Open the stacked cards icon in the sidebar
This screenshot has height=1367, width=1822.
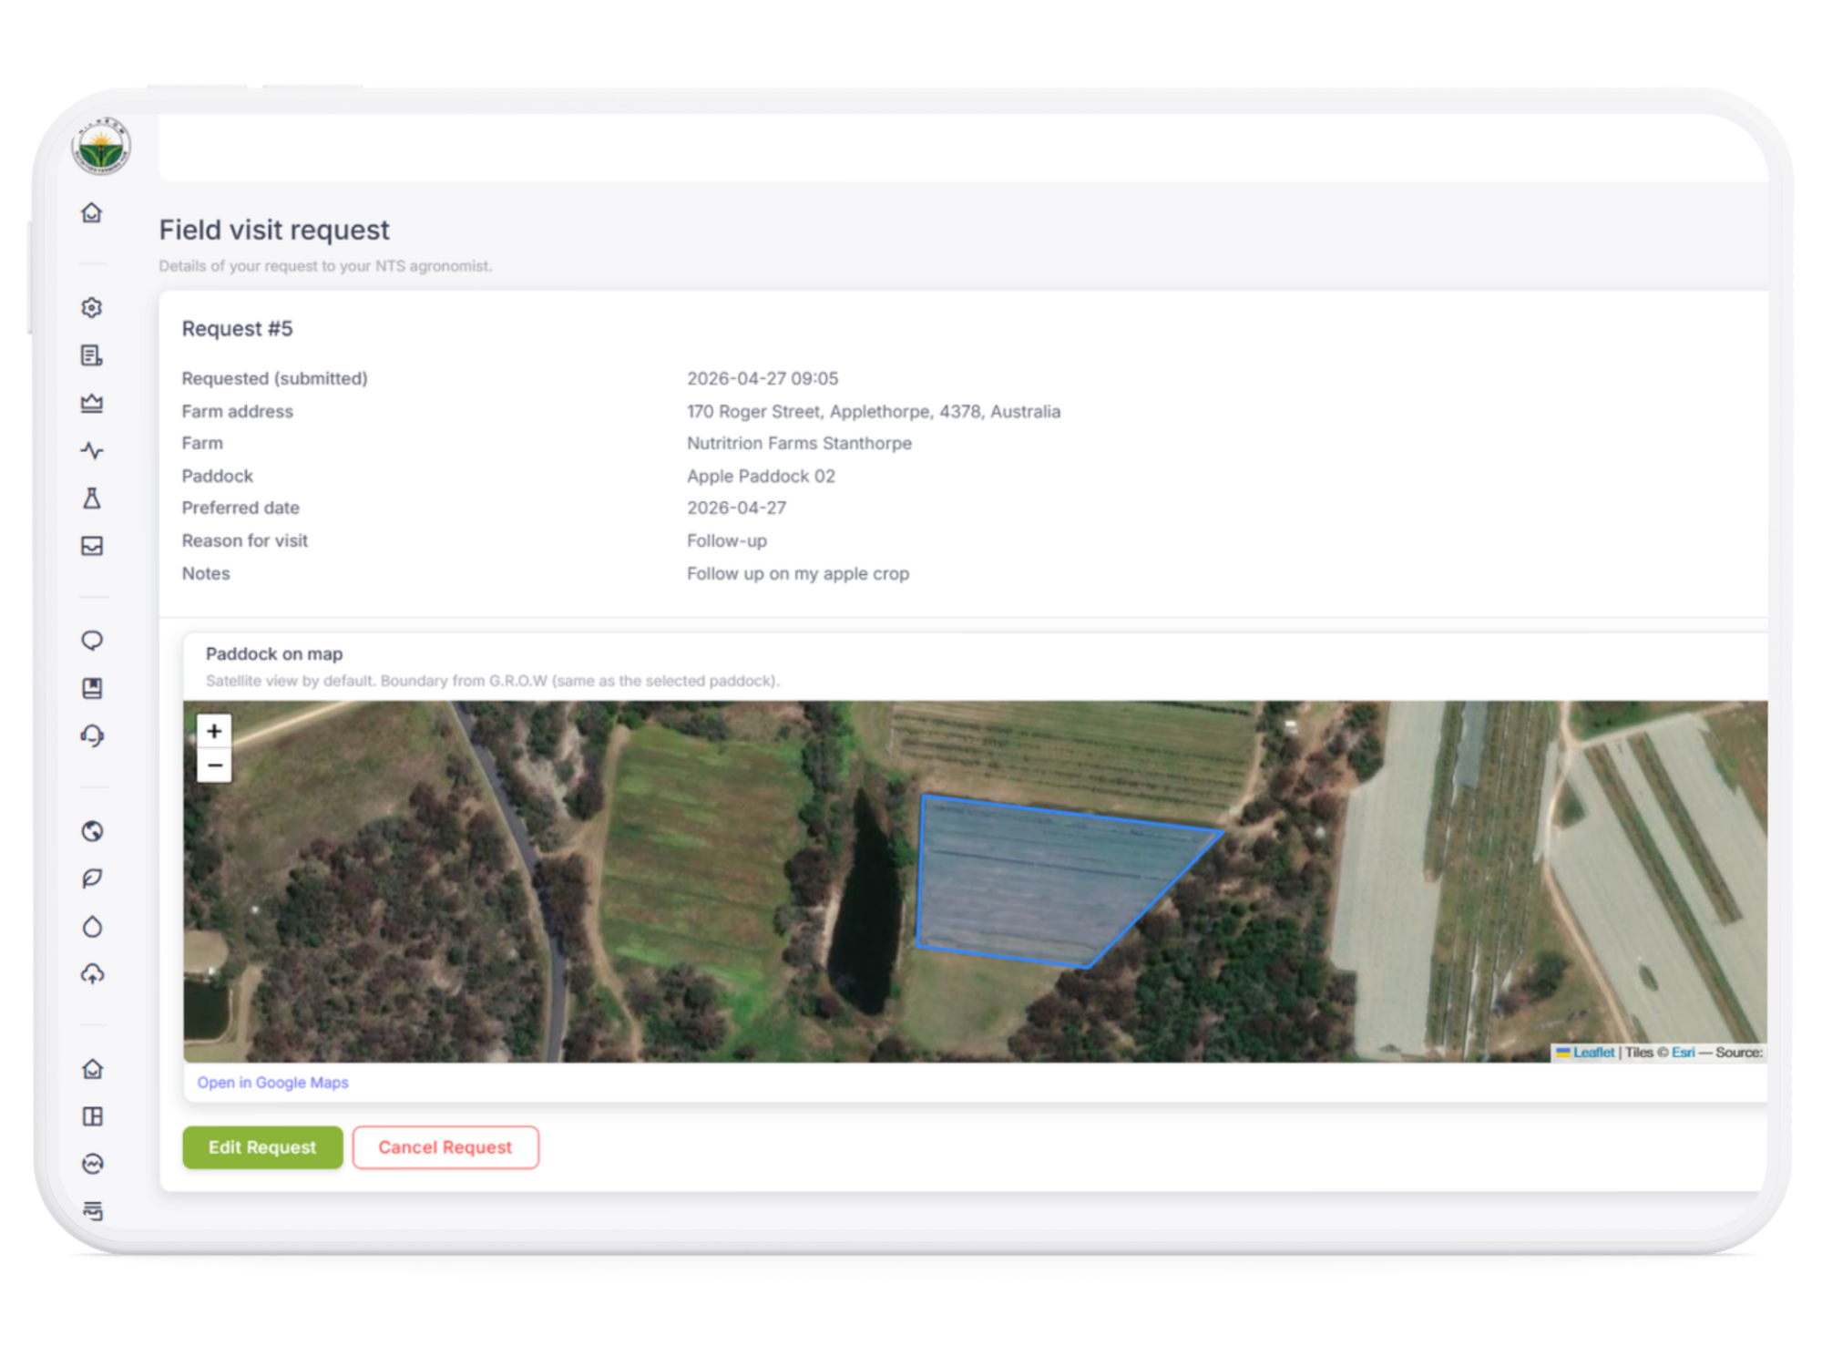click(92, 1211)
